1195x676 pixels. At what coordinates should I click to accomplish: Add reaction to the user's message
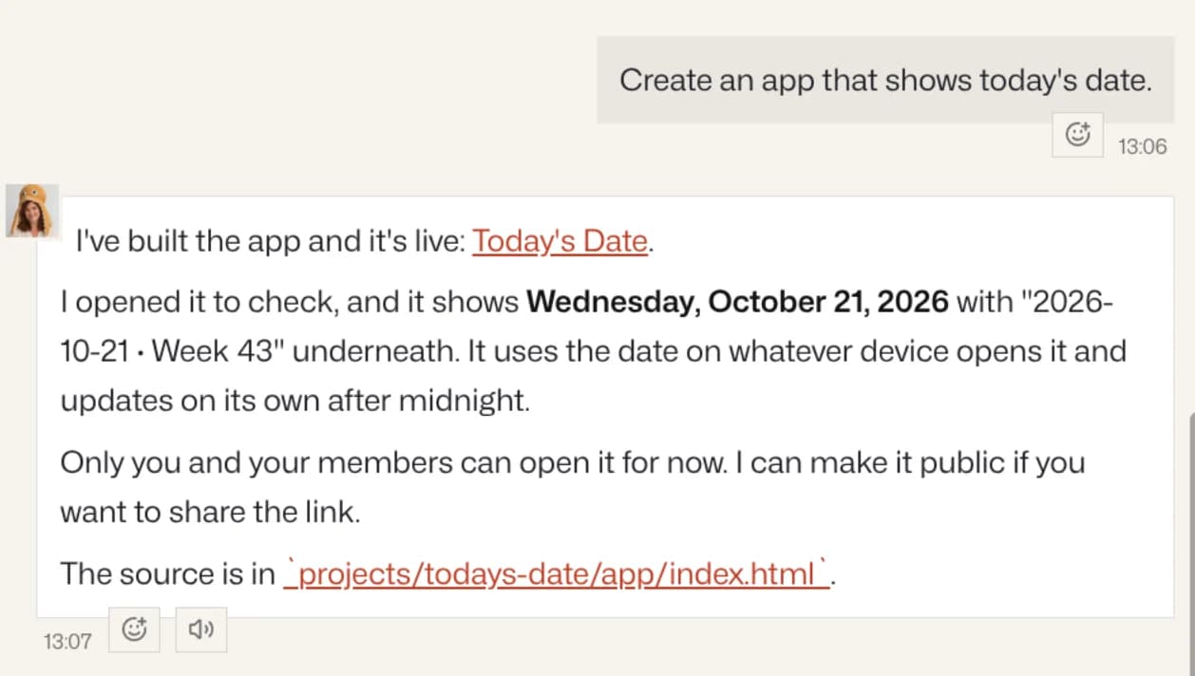[1077, 134]
